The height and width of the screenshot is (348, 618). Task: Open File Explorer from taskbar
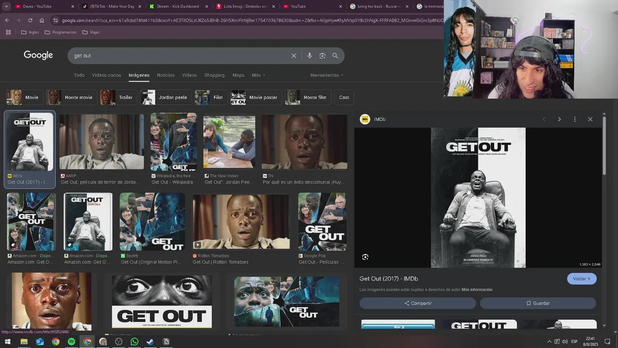(x=24, y=342)
